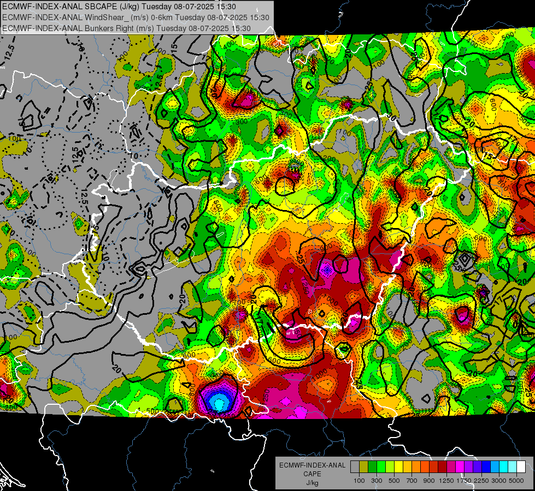535x491 pixels.
Task: Click the Bunkers Right (m/s) title line
Action: coord(126,28)
